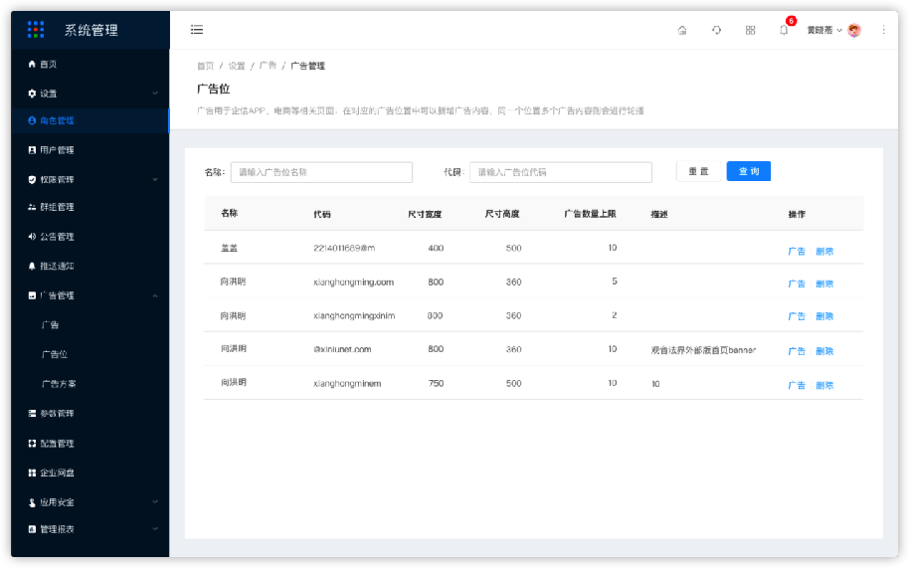The width and height of the screenshot is (910, 568).
Task: Click the headset support icon in top bar
Action: [717, 30]
